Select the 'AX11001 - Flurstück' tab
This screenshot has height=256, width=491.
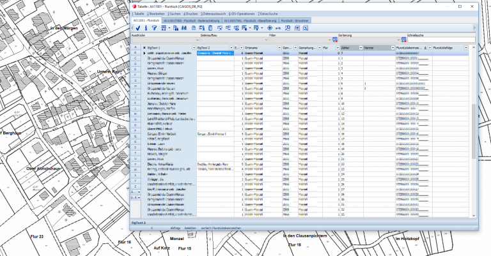coord(146,20)
